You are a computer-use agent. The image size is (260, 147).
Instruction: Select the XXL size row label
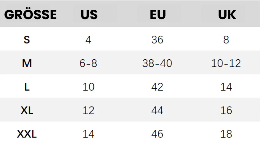pos(27,134)
